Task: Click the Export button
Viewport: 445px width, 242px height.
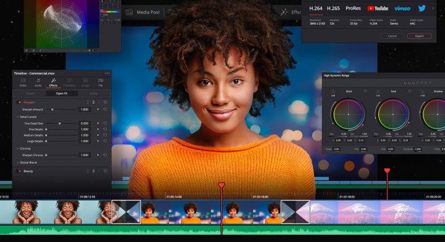Action: (x=420, y=36)
